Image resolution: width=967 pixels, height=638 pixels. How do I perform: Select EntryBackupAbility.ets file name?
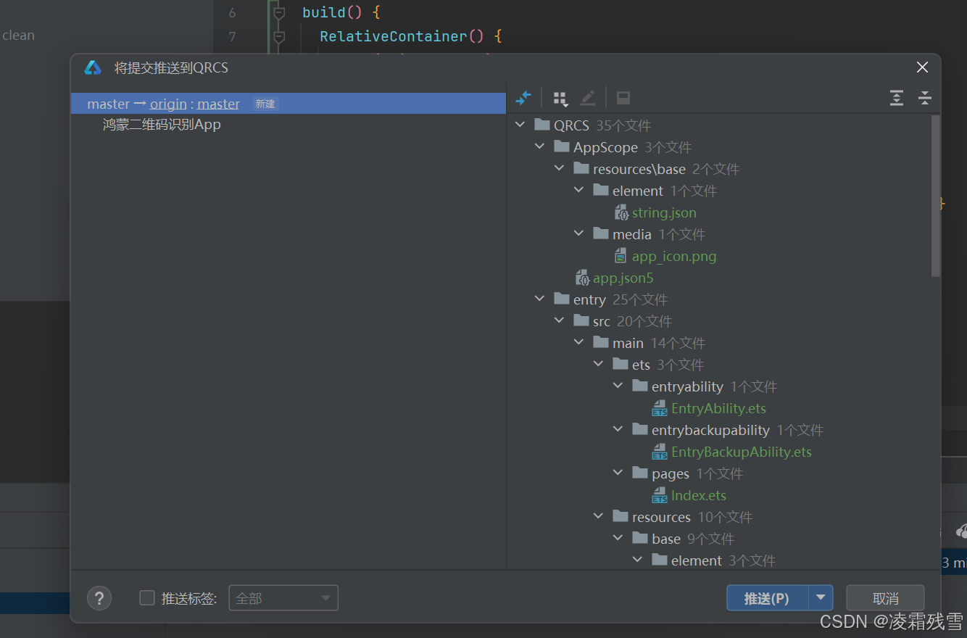point(742,452)
